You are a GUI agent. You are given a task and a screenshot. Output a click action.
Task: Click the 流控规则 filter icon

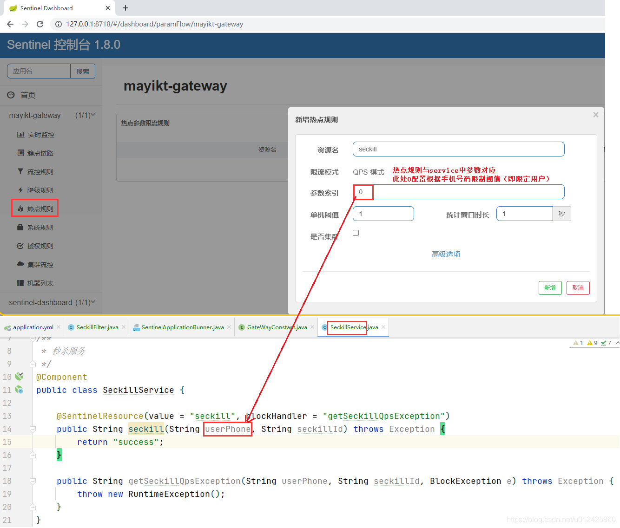[x=20, y=171]
